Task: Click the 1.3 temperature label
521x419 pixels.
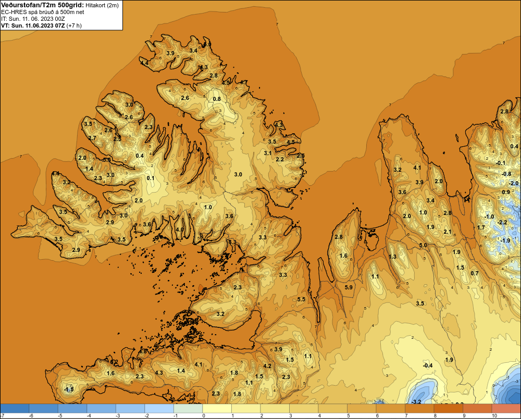Action: click(x=392, y=257)
